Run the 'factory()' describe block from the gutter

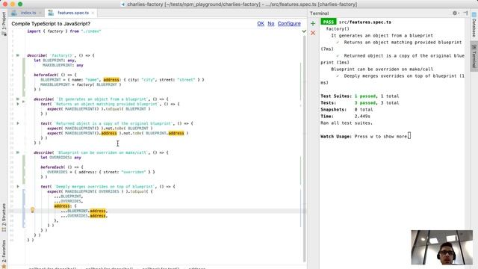18,55
